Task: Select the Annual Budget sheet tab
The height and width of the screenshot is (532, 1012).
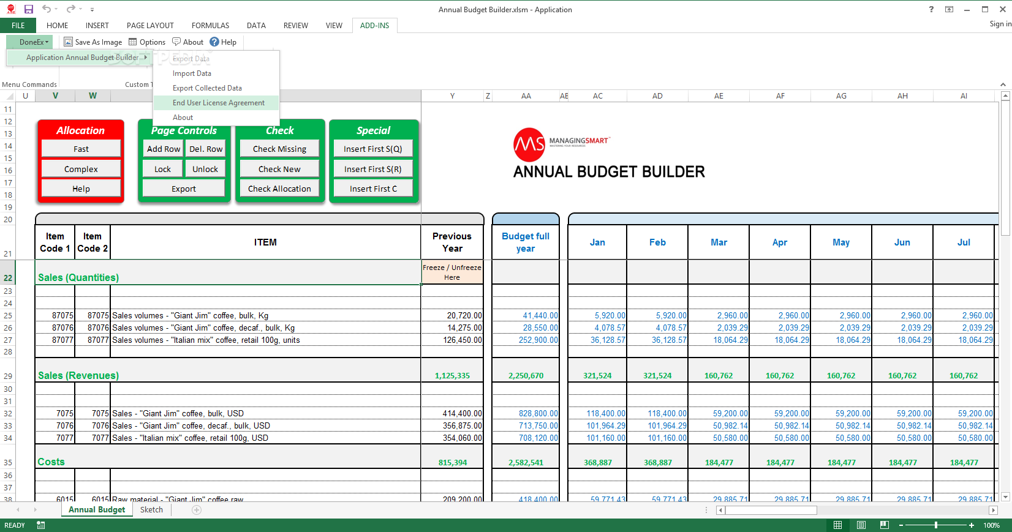Action: pos(97,509)
